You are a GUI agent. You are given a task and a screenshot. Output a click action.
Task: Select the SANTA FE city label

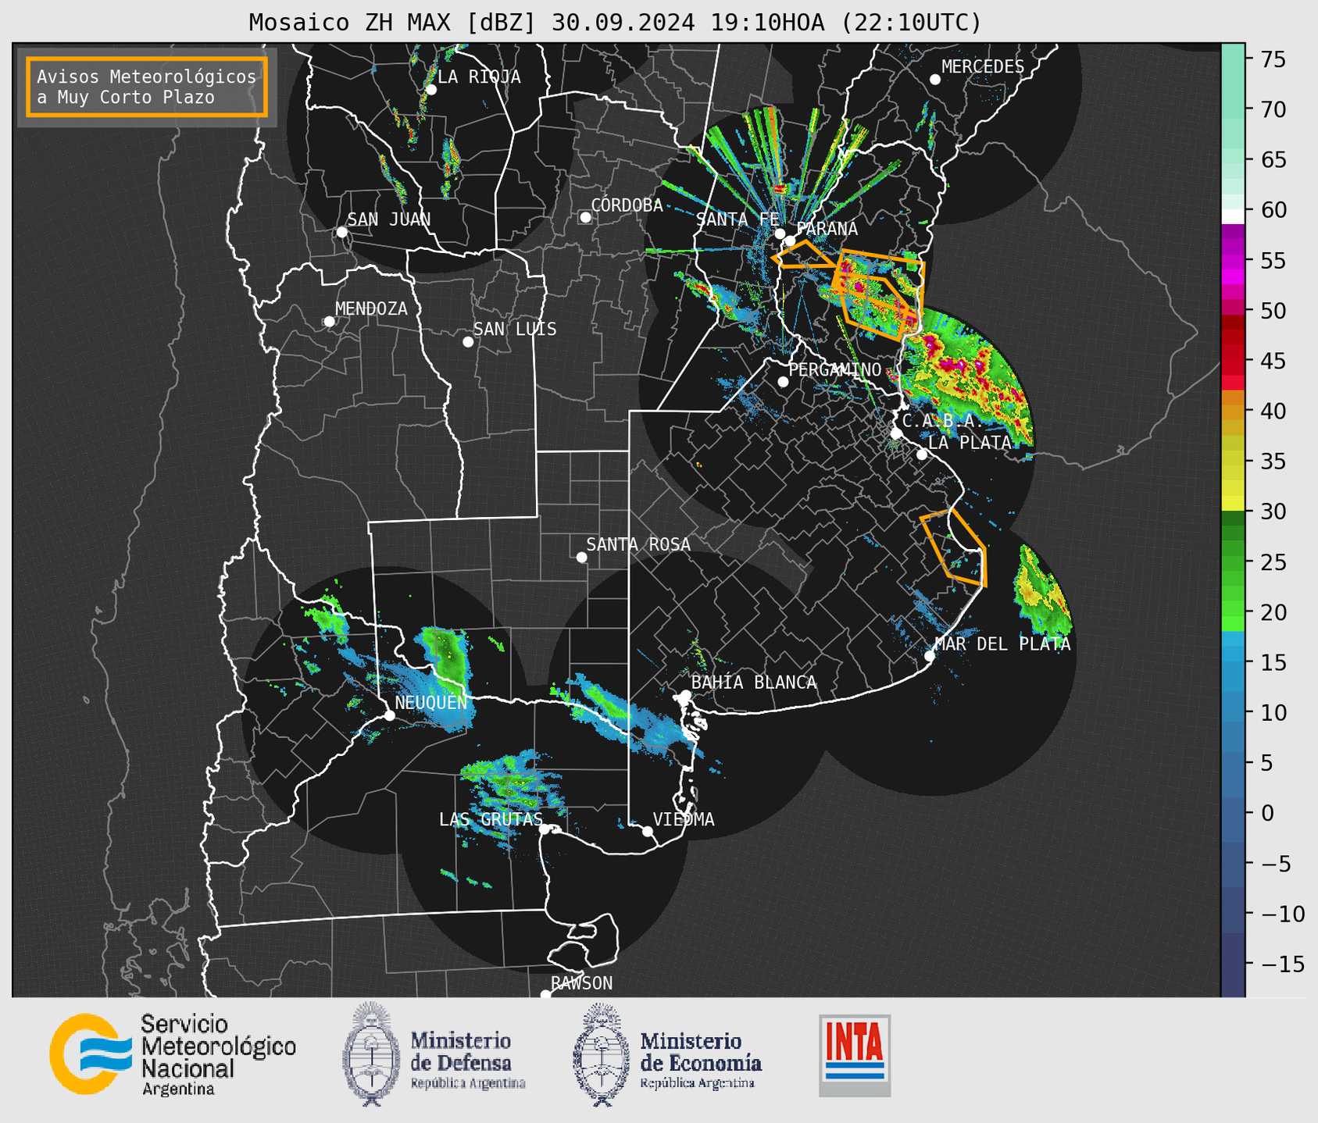coord(738,219)
